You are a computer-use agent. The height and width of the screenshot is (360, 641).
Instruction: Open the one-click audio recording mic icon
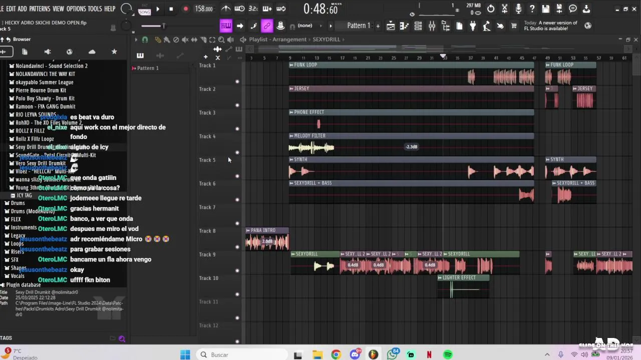click(518, 9)
